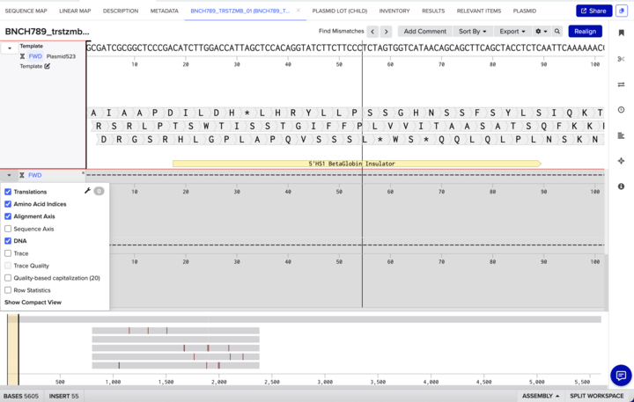Open the Export dropdown
Image resolution: width=634 pixels, height=402 pixels.
[512, 31]
